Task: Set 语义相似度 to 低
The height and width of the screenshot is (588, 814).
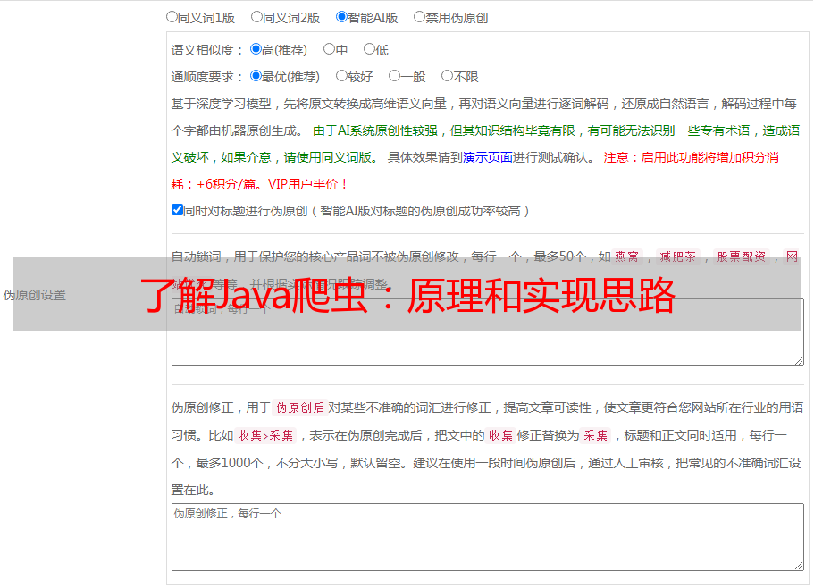Action: click(x=369, y=49)
